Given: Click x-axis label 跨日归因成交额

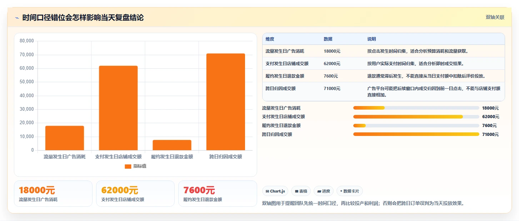Looking at the screenshot, I should (226, 157).
